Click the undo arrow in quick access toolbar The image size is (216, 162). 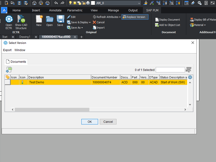coord(56,3)
